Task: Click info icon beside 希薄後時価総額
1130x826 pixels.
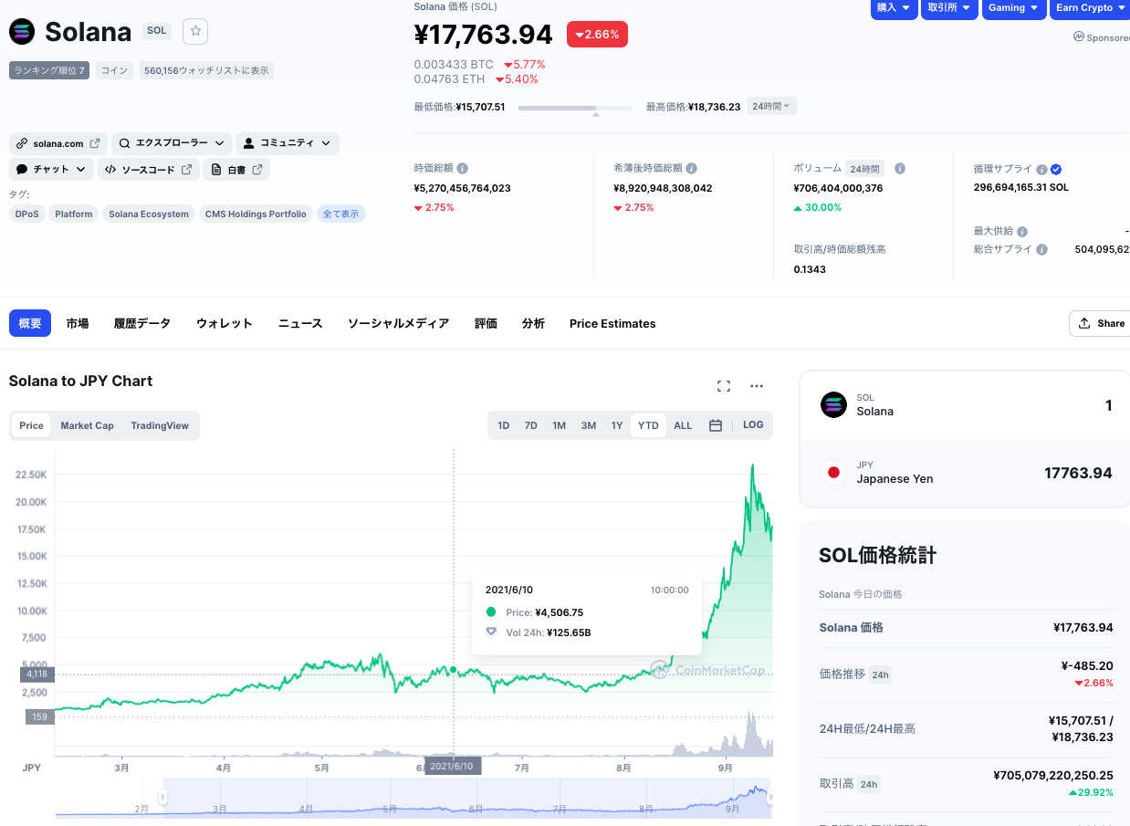Action: pos(692,169)
